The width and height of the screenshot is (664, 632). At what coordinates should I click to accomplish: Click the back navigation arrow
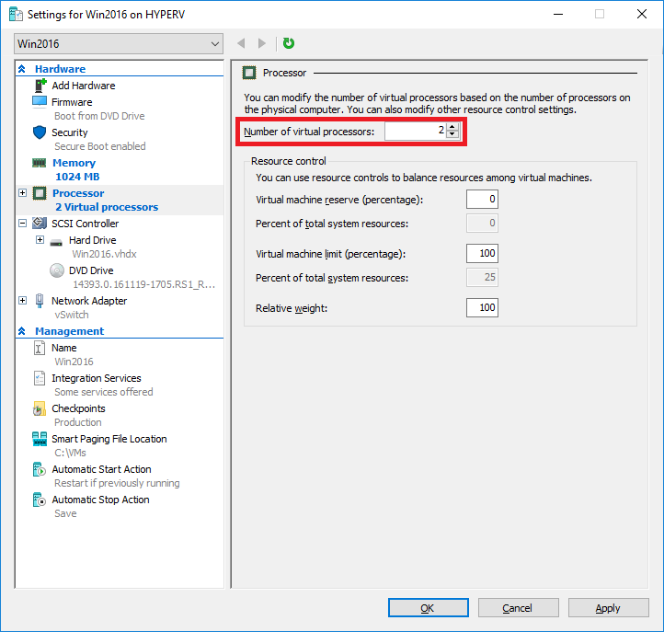pyautogui.click(x=241, y=43)
